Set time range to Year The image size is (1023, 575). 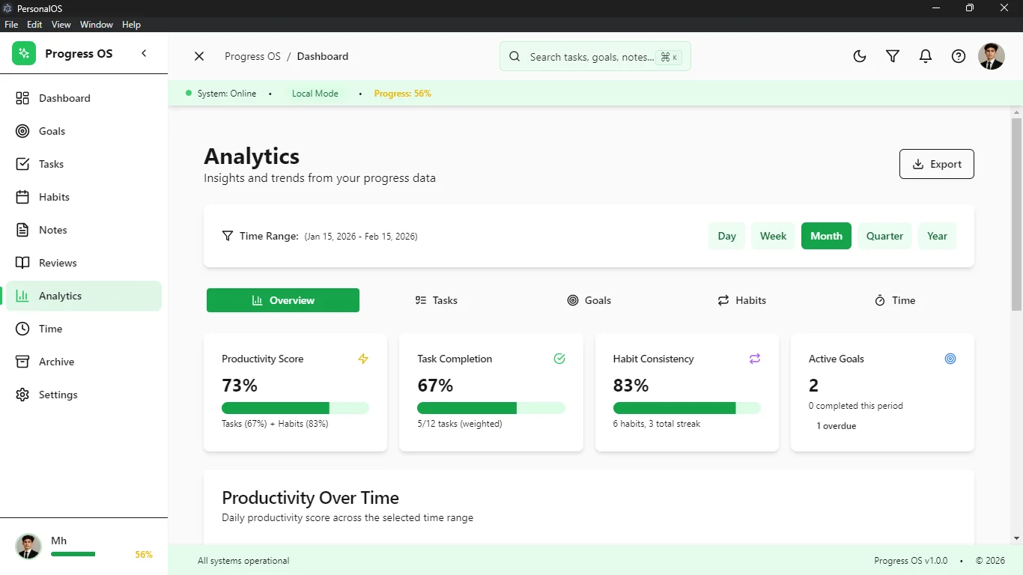(x=937, y=236)
